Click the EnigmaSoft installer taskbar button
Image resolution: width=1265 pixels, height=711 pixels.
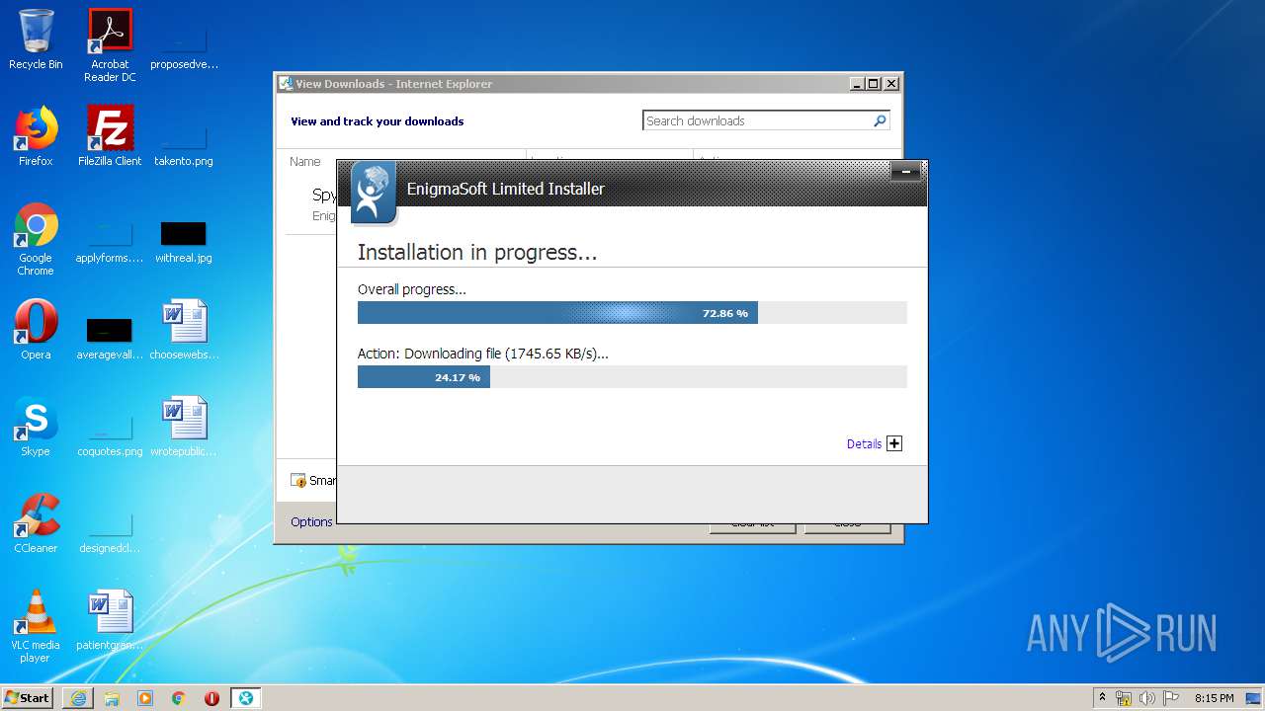(245, 698)
